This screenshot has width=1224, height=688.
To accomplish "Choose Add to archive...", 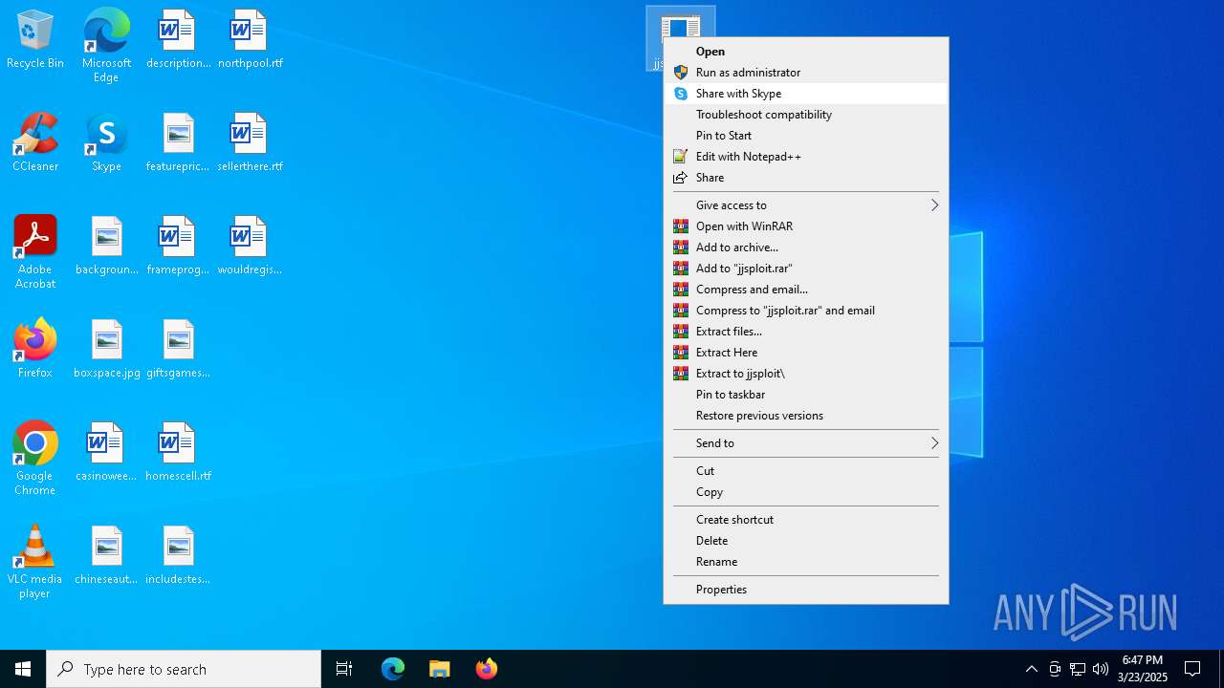I will [x=806, y=247].
